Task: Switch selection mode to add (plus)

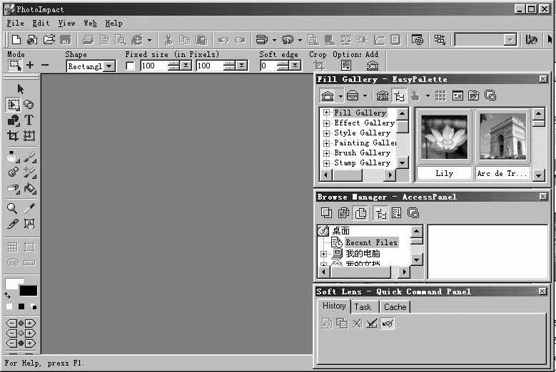Action: (30, 66)
